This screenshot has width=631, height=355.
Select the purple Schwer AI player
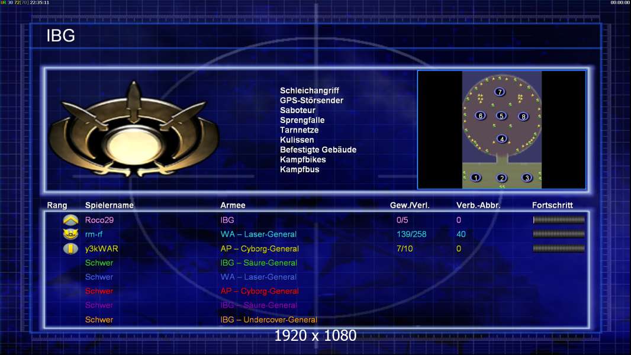point(99,305)
